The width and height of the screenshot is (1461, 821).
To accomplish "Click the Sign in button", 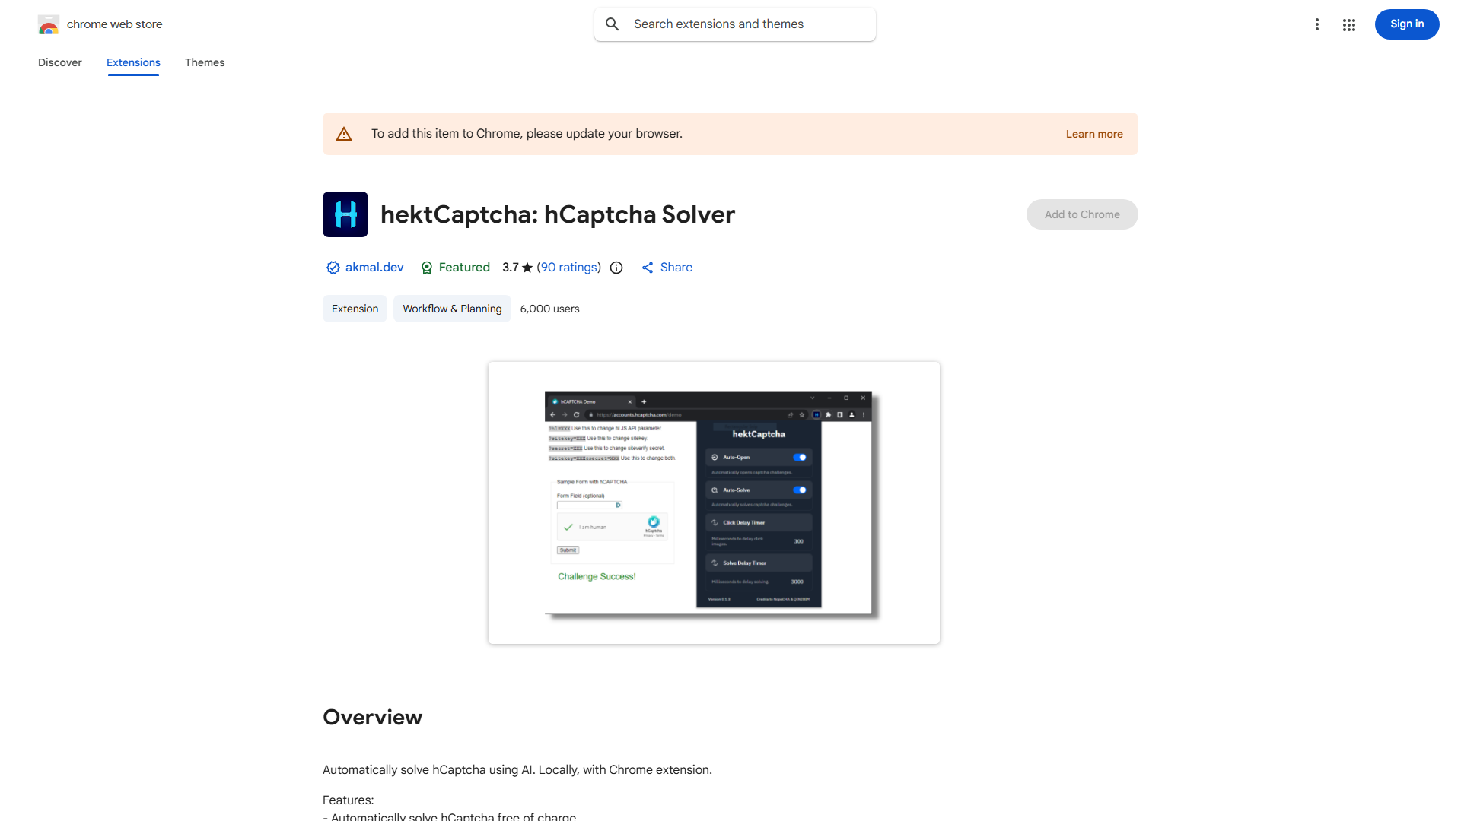I will (x=1406, y=24).
